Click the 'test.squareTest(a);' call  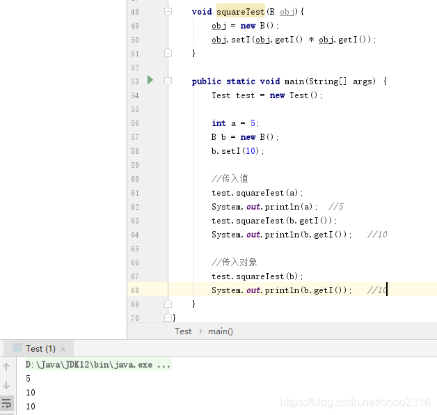point(257,193)
